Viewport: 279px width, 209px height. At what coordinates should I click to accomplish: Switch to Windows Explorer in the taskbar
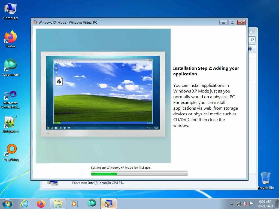[x=58, y=204]
